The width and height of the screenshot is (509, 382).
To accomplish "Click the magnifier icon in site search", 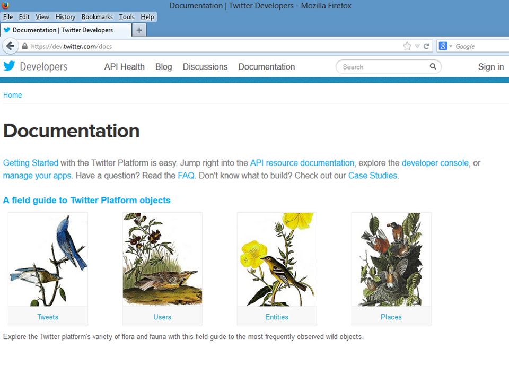I will 433,66.
